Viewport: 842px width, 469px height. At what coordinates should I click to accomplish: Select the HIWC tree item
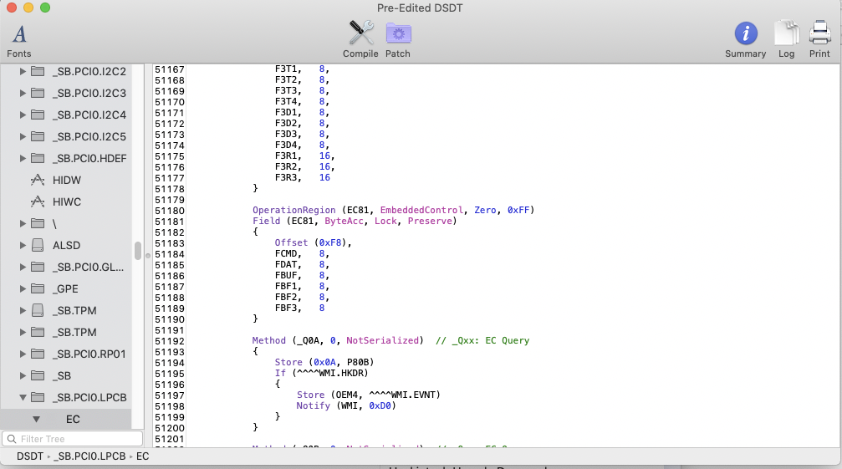pyautogui.click(x=66, y=201)
